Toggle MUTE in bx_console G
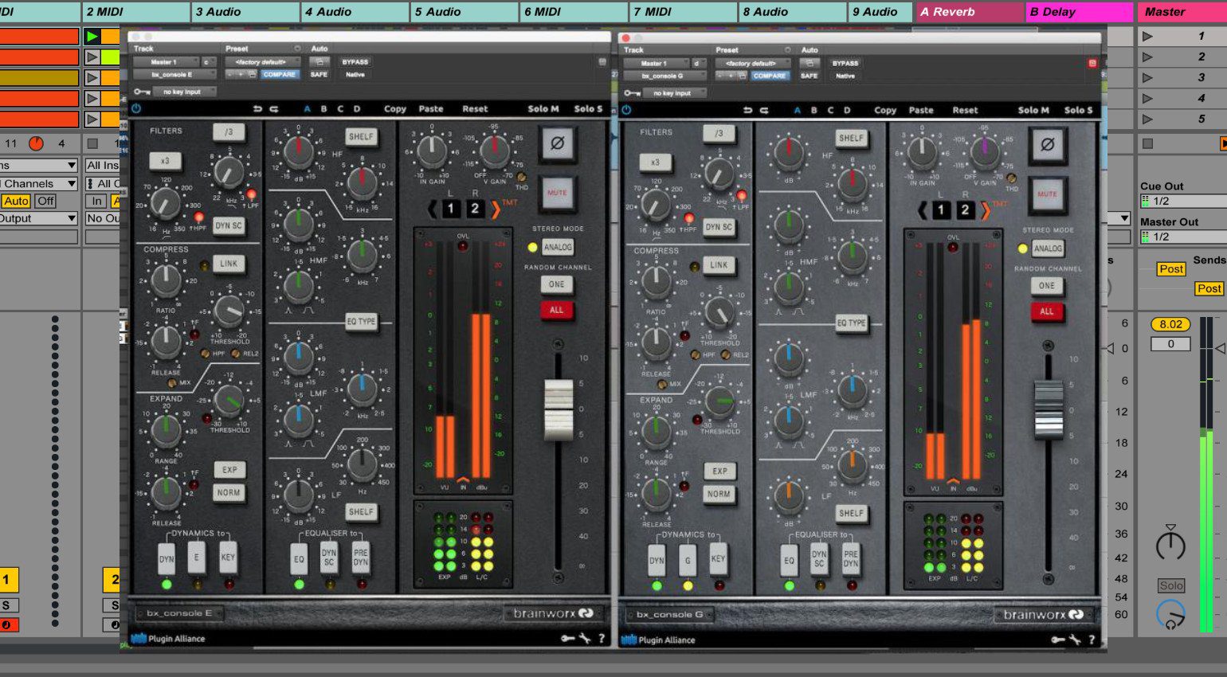Viewport: 1227px width, 677px height. 1047,194
